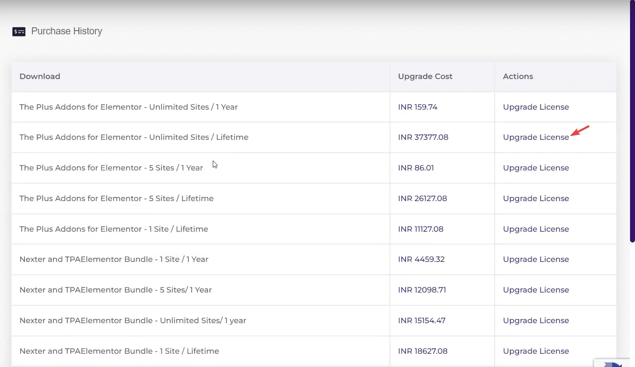The width and height of the screenshot is (635, 367).
Task: Upgrade license for Plus Addons 5 Sites / Lifetime
Action: tap(536, 198)
